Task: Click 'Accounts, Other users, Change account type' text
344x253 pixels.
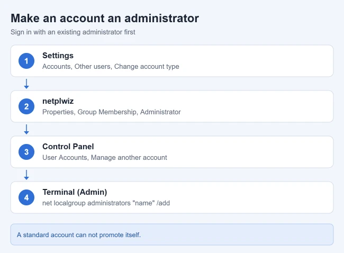Action: [x=111, y=67]
